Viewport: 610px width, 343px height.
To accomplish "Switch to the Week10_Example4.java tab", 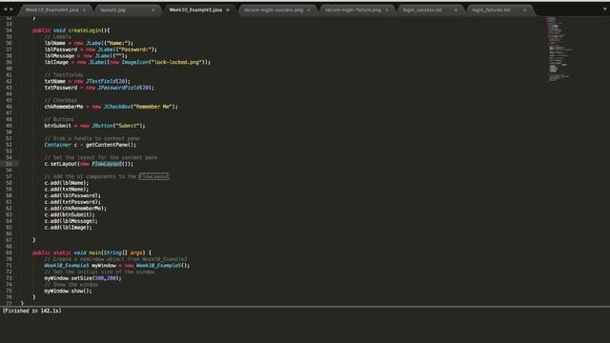I will pos(52,10).
